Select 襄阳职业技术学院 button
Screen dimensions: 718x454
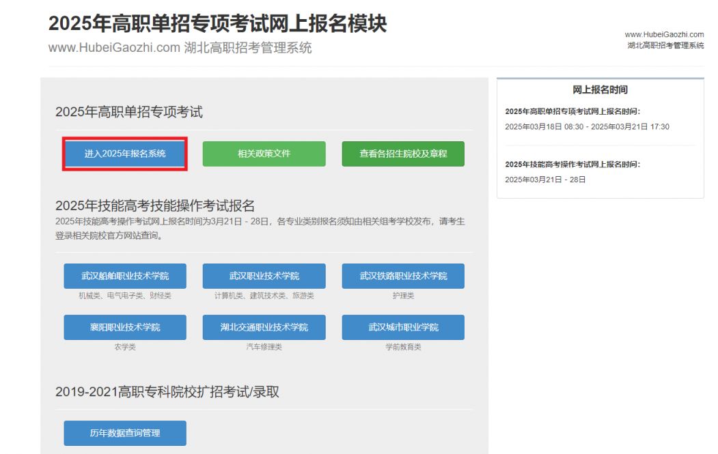tap(125, 327)
